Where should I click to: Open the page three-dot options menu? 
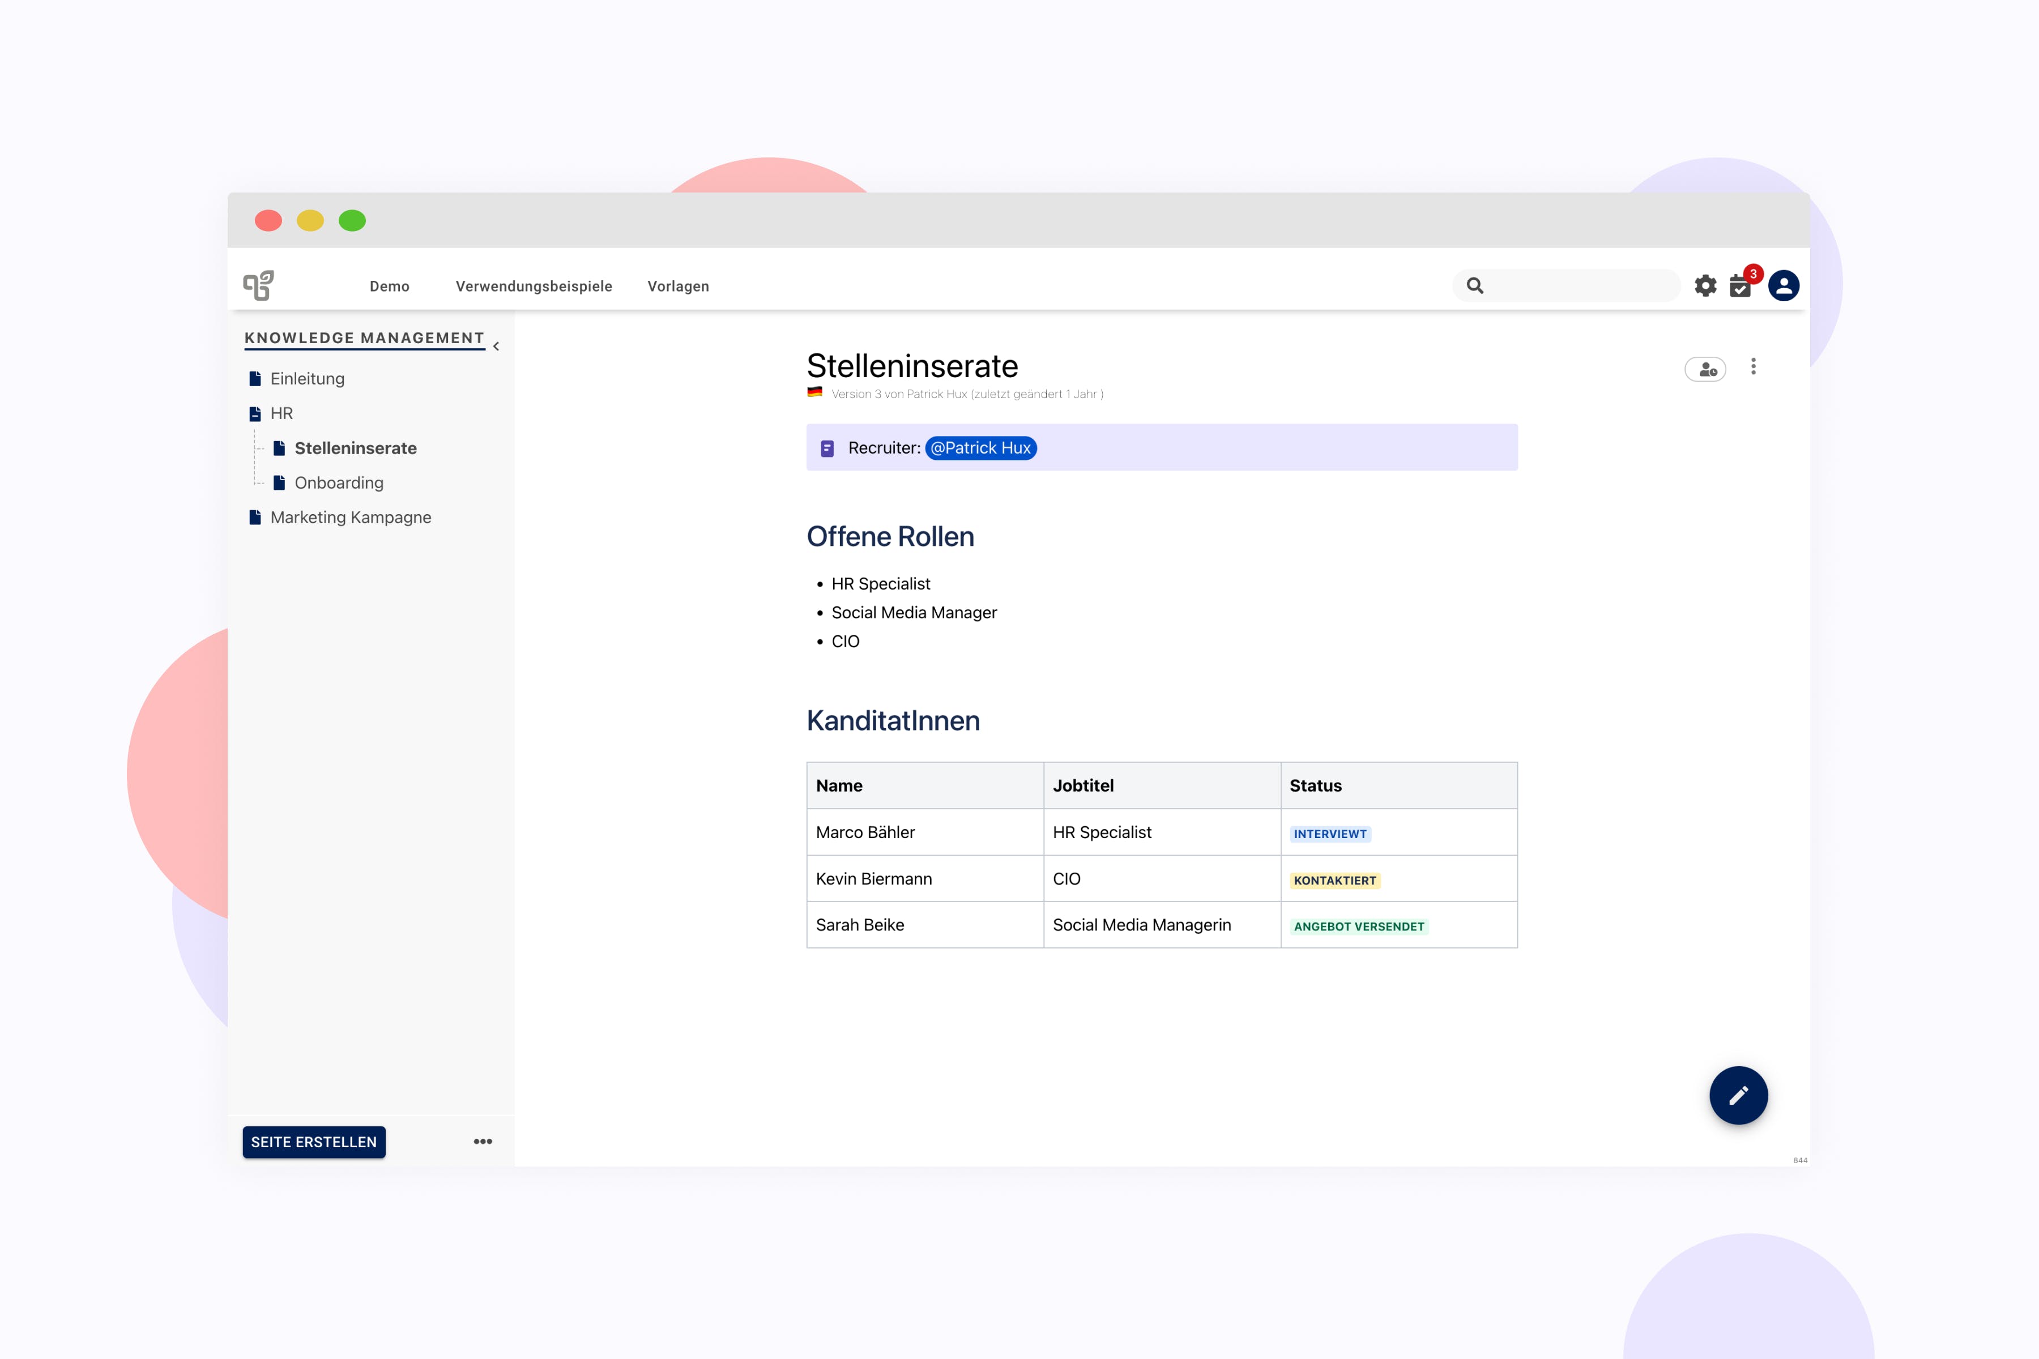[x=1753, y=366]
